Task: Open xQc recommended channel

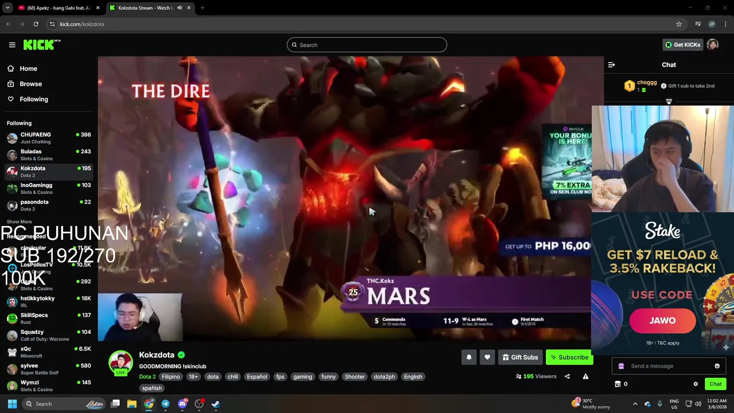Action: click(x=49, y=352)
